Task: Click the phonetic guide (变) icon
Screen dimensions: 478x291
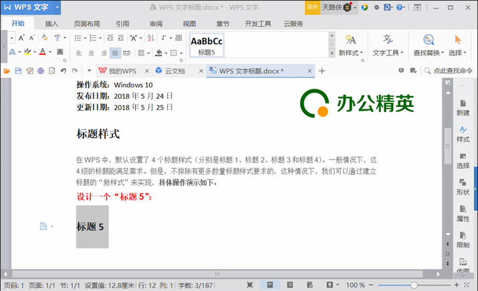Action: point(57,38)
